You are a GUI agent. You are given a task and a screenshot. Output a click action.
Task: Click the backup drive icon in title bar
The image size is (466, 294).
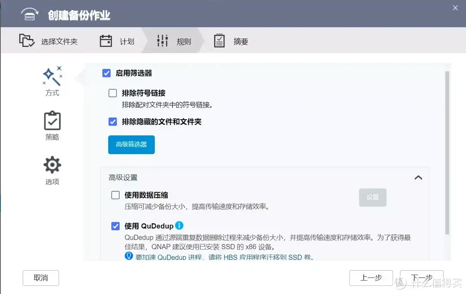[29, 13]
